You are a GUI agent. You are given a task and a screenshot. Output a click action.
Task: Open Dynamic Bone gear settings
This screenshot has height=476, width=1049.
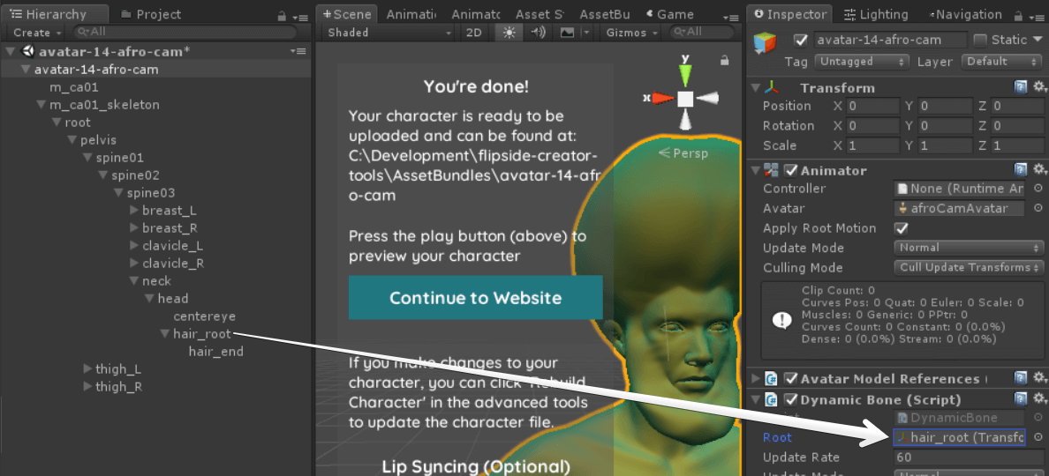pos(1039,399)
